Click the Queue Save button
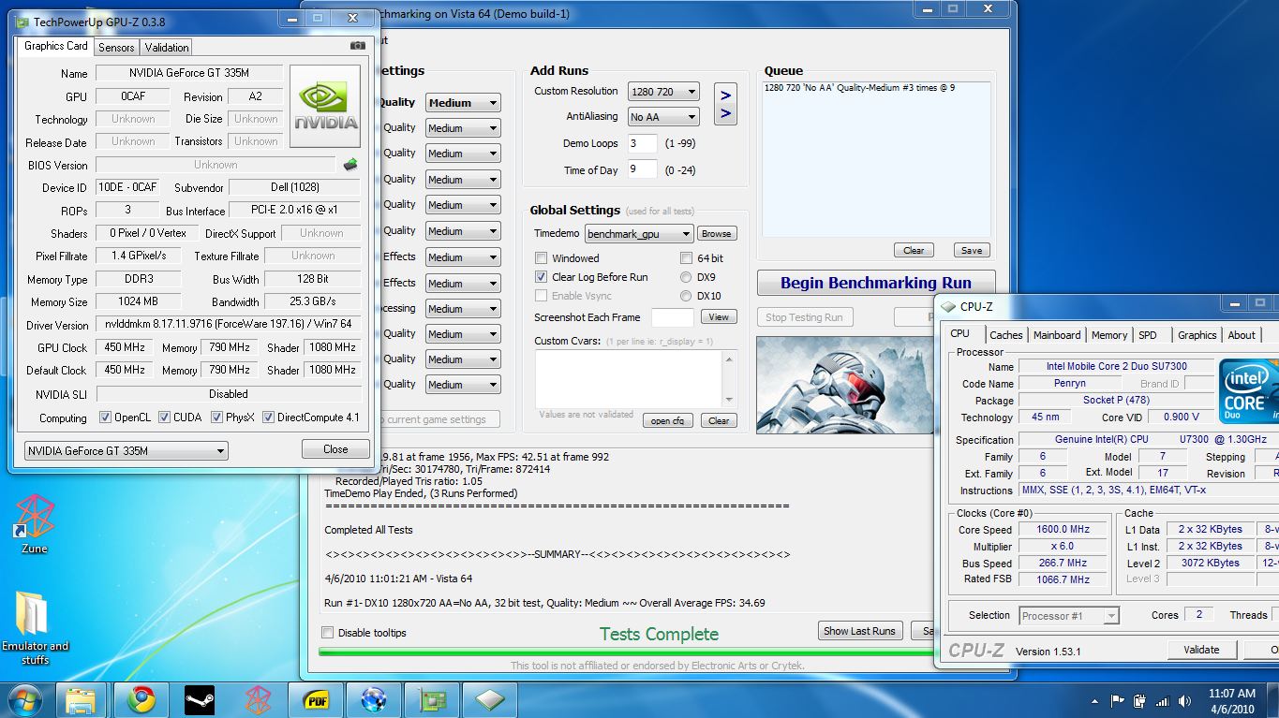The height and width of the screenshot is (718, 1279). pos(972,251)
